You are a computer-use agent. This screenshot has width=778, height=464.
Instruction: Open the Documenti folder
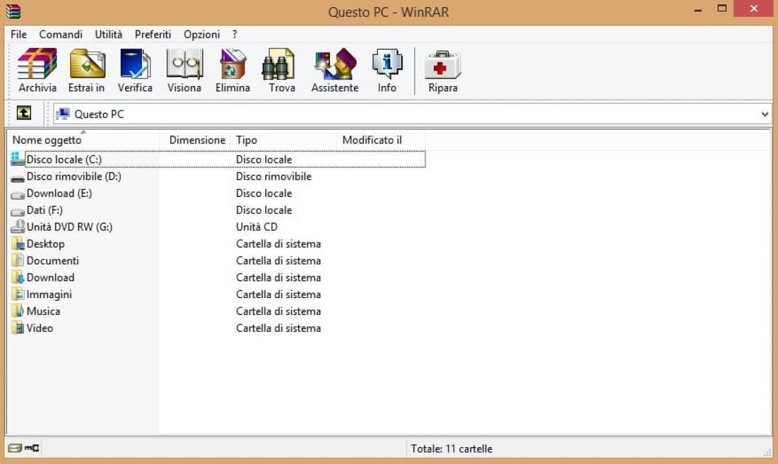(x=51, y=261)
